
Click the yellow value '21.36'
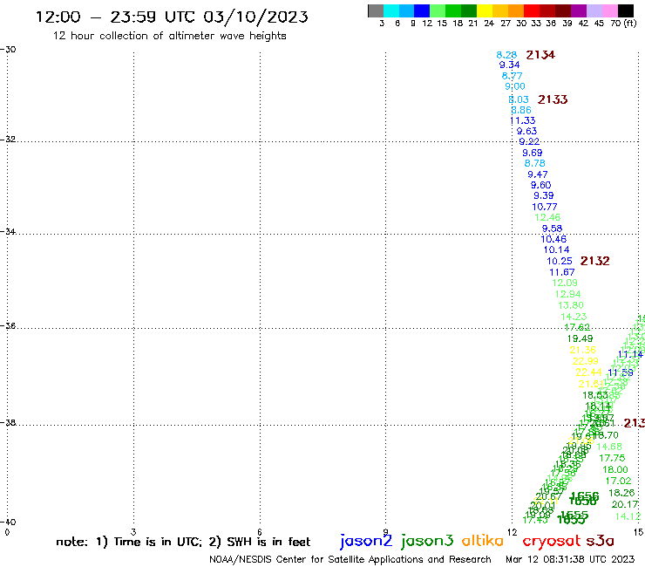pyautogui.click(x=582, y=350)
